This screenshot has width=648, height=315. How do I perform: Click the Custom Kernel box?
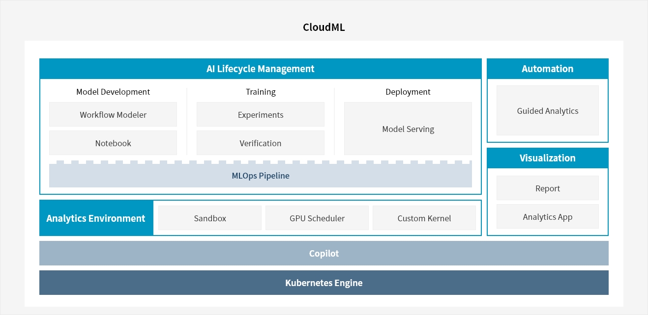424,218
